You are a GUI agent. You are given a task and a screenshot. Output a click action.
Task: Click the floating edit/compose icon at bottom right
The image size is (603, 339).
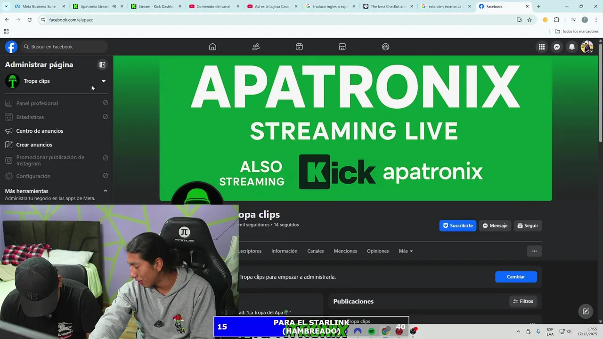pos(586,311)
